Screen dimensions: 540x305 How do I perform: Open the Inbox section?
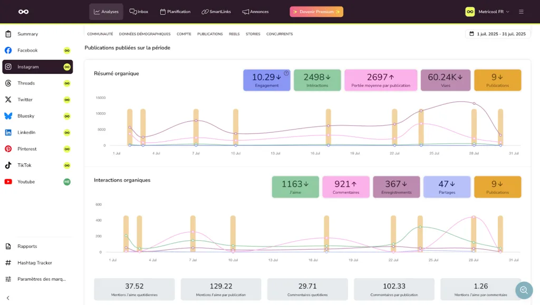138,11
